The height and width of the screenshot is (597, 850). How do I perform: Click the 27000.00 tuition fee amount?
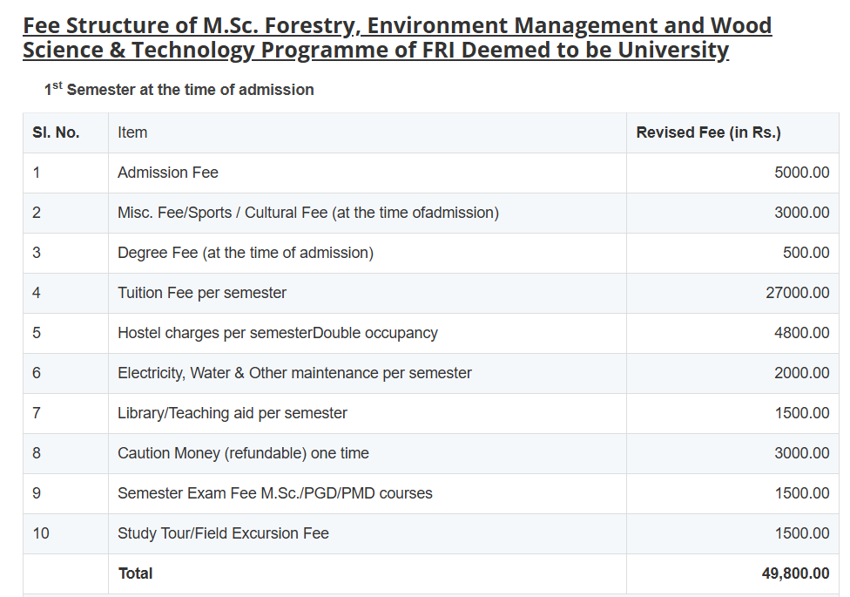click(x=797, y=293)
